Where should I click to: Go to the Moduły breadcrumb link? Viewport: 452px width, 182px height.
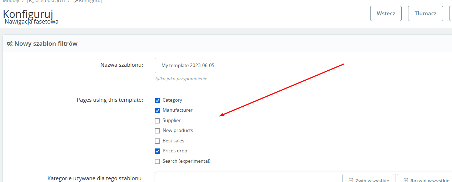click(11, 1)
